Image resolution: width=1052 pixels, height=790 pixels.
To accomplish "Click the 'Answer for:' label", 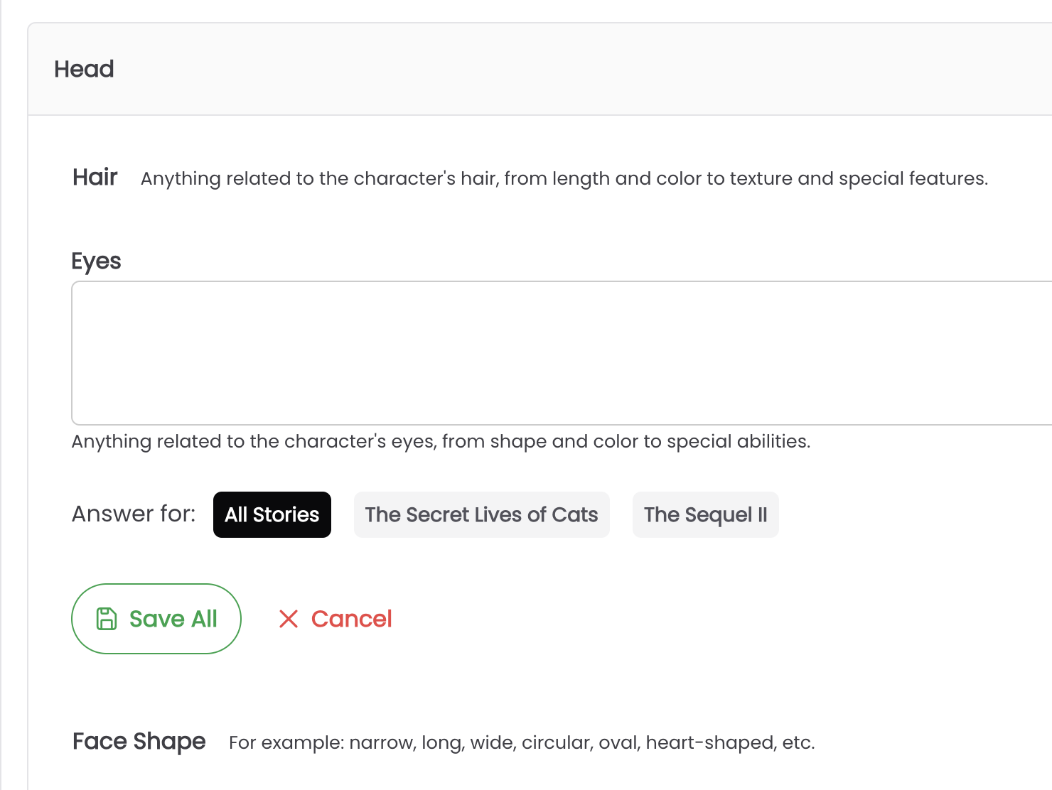I will pos(134,514).
